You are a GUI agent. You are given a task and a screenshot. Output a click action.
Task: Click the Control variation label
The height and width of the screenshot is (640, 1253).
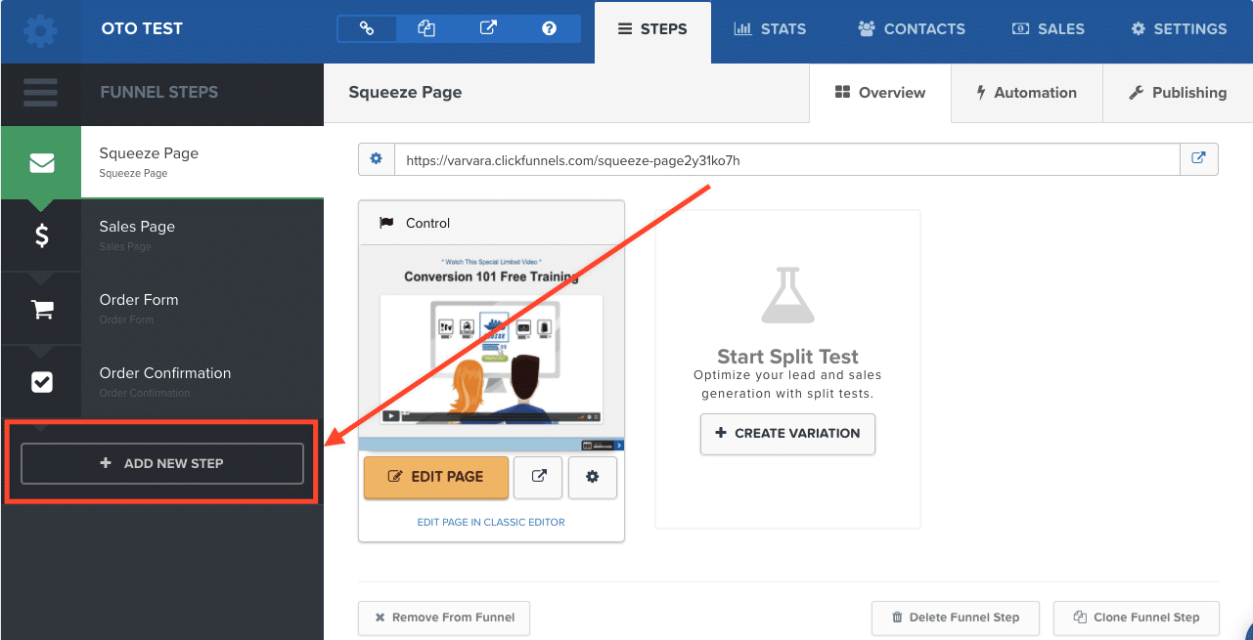pos(427,223)
